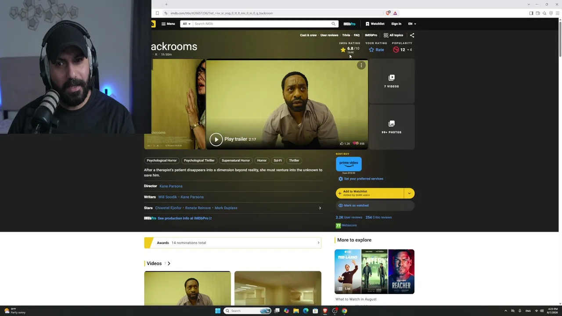This screenshot has width=562, height=316.
Task: See production info at IMDbPro
Action: (184, 218)
